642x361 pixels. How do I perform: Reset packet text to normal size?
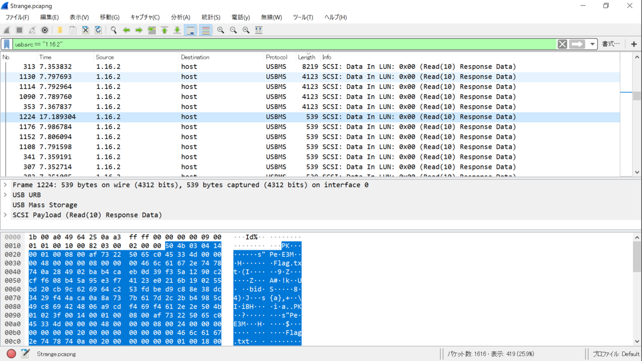(x=246, y=30)
